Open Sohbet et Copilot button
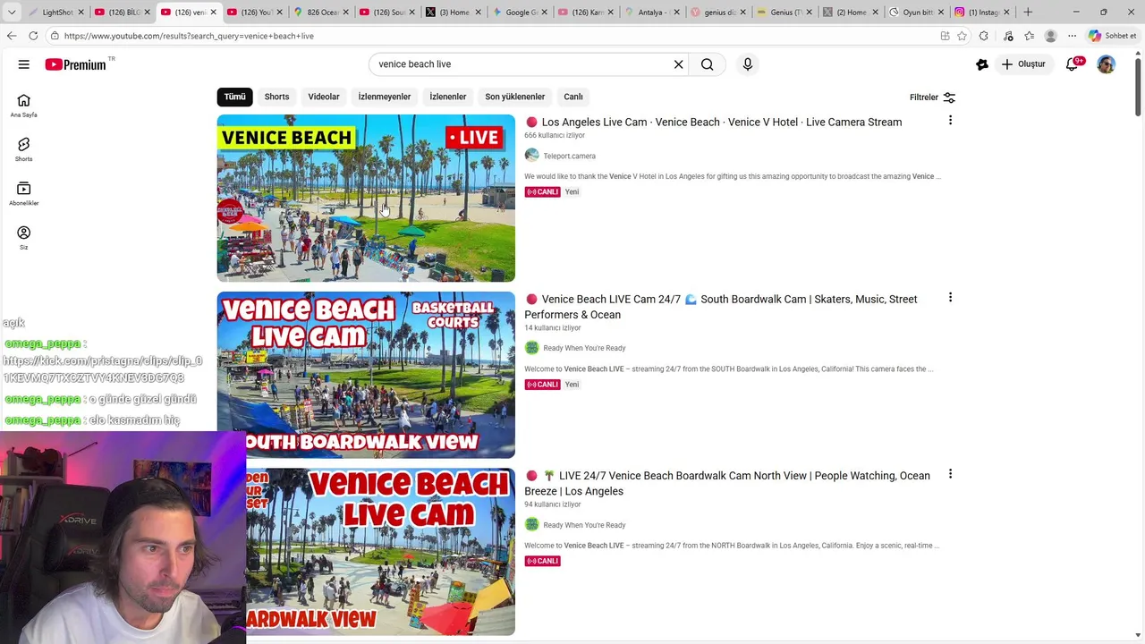The image size is (1145, 644). [1112, 36]
